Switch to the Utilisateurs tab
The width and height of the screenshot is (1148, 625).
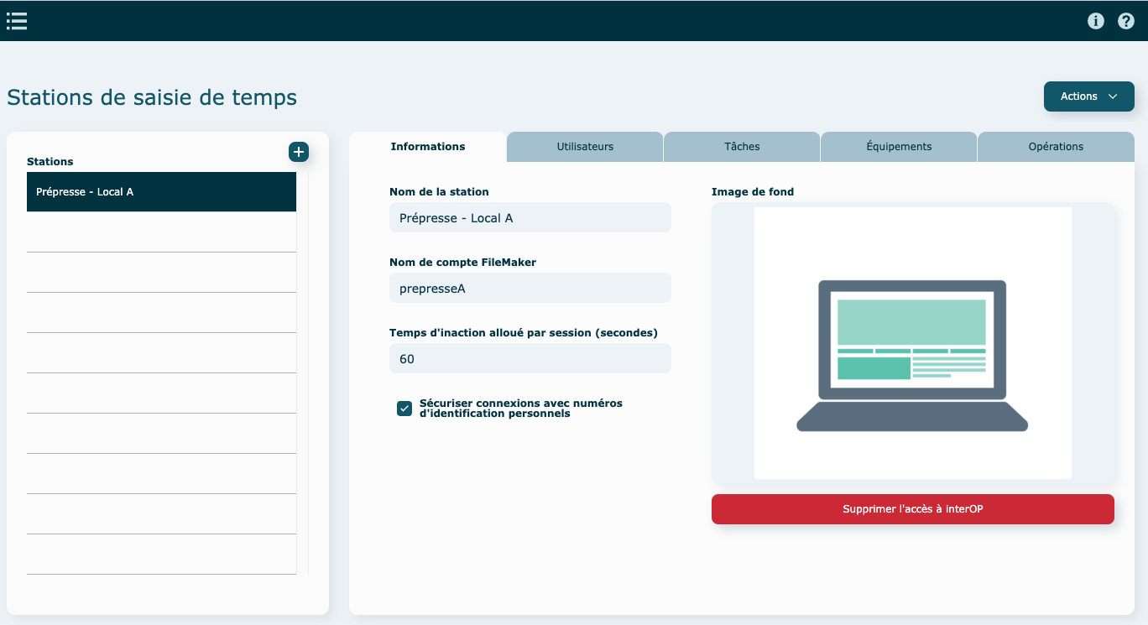585,147
